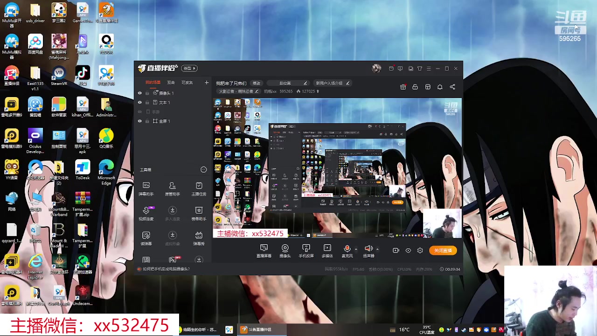
Task: Download the 多人连麦 tool
Action: click(173, 213)
